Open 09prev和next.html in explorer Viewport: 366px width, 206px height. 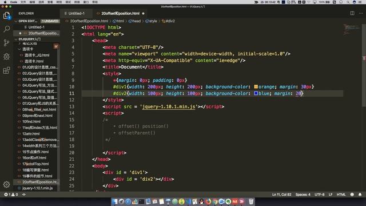[37, 116]
